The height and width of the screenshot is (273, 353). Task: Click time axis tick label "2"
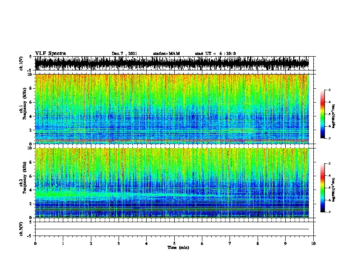click(x=91, y=244)
